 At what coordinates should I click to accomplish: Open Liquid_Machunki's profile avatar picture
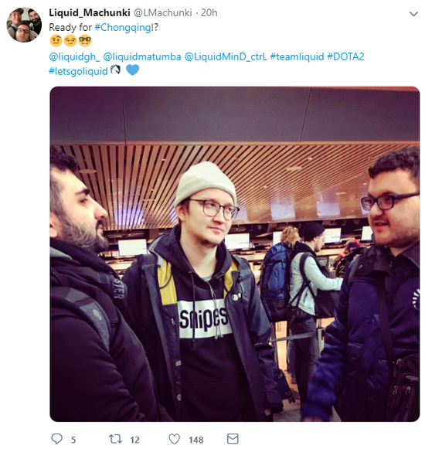click(24, 25)
